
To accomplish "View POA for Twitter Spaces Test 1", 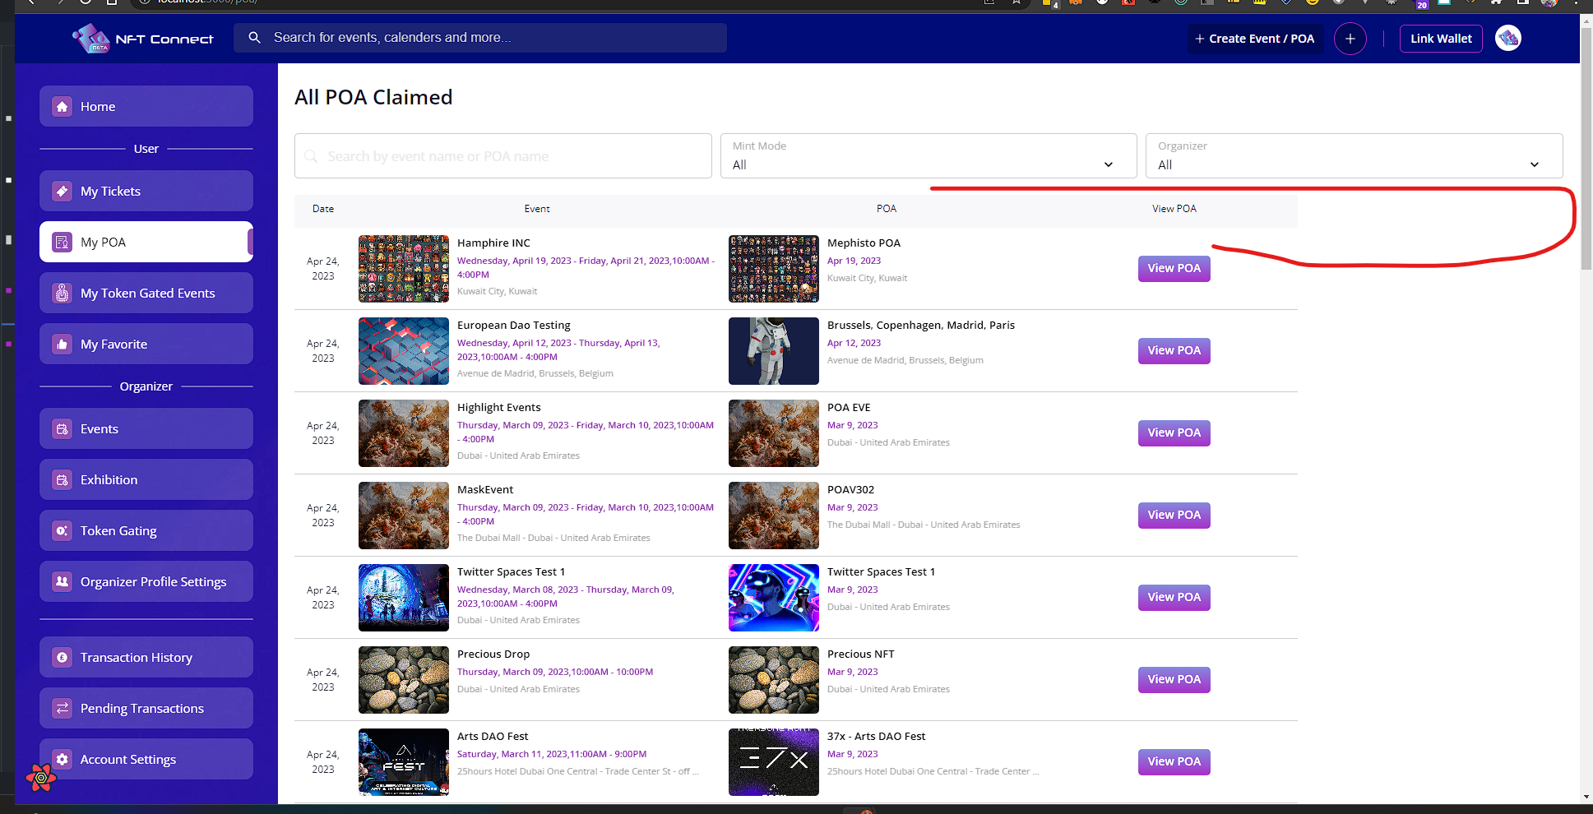I will pos(1174,597).
